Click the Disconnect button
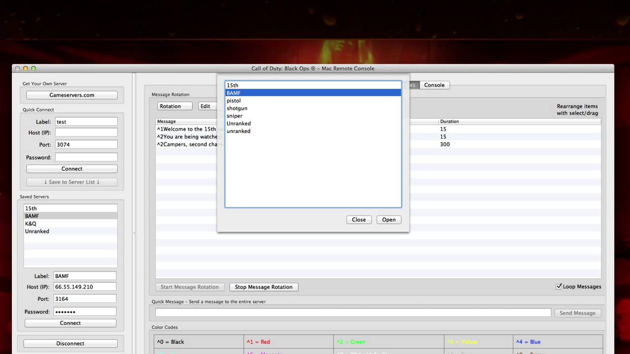Viewport: 630px width, 354px height. click(70, 344)
